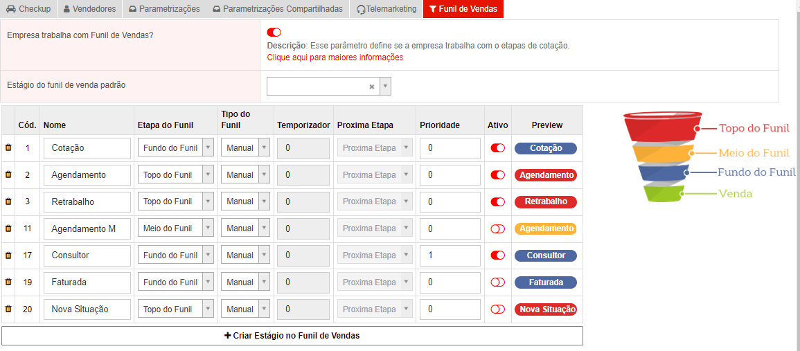Open Tipo do Funil dropdown for Consultor

[245, 255]
